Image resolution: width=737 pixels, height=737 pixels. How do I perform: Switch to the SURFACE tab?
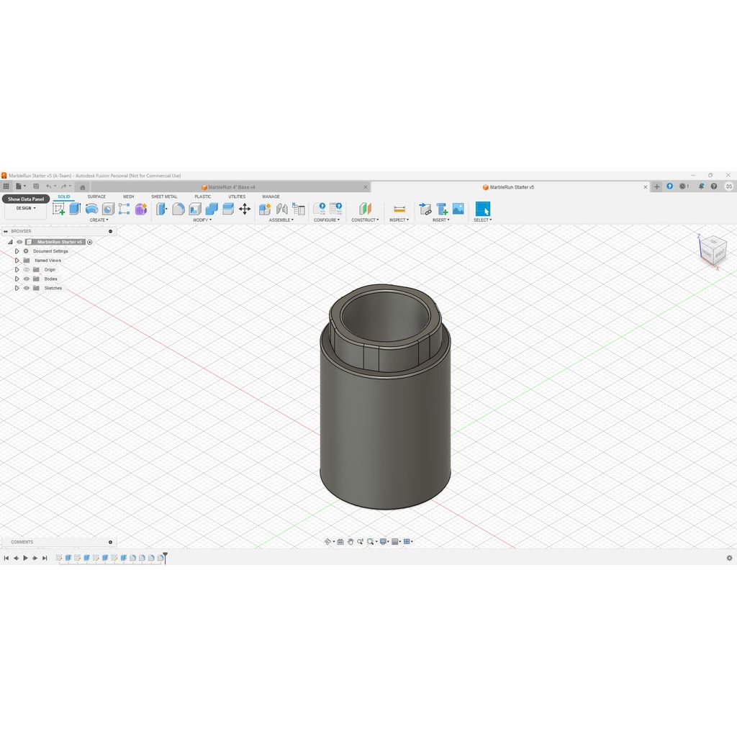[x=96, y=196]
